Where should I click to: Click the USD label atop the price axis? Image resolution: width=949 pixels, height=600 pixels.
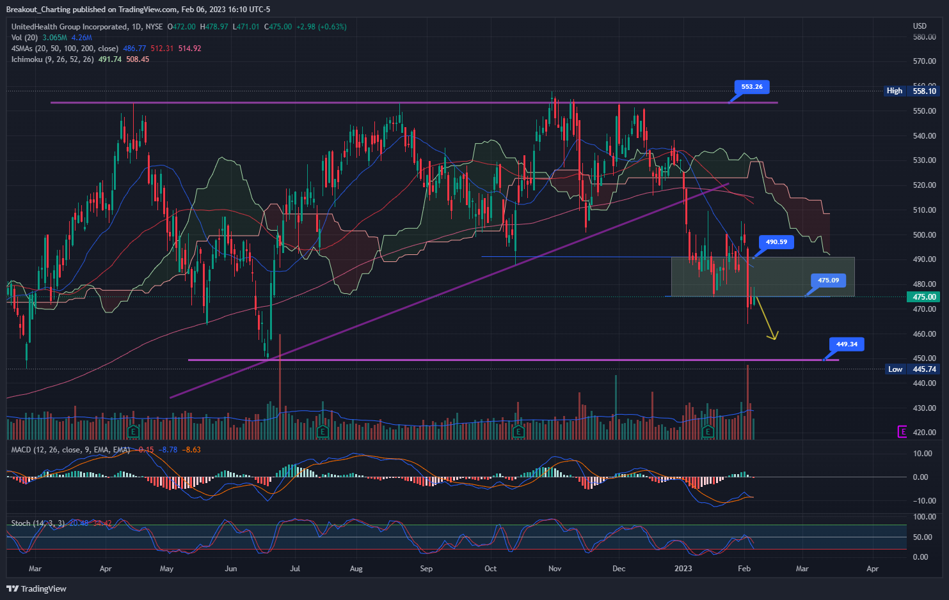click(x=920, y=26)
